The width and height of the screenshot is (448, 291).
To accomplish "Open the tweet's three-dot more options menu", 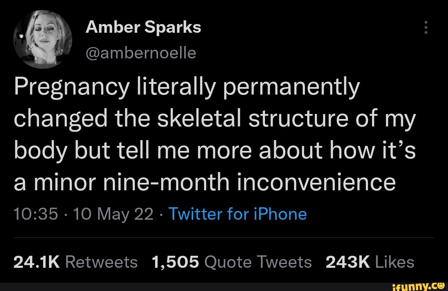I will (424, 28).
